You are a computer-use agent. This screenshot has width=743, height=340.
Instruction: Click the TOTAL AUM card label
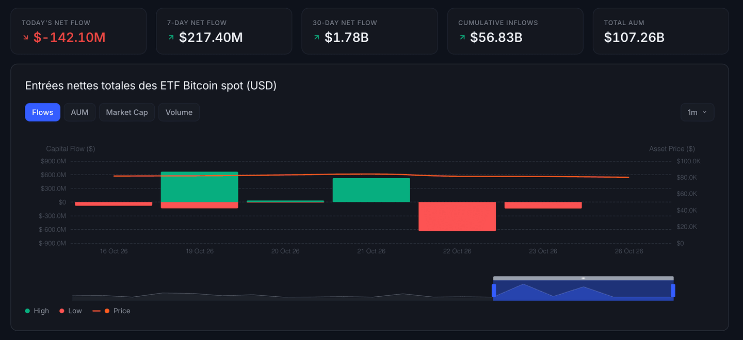tap(624, 23)
